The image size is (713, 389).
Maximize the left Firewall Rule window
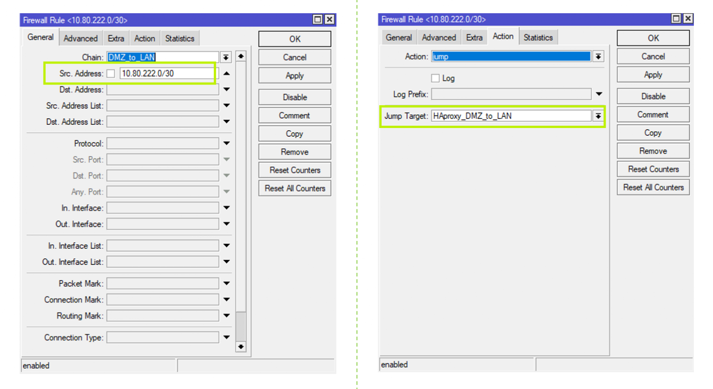coord(317,19)
